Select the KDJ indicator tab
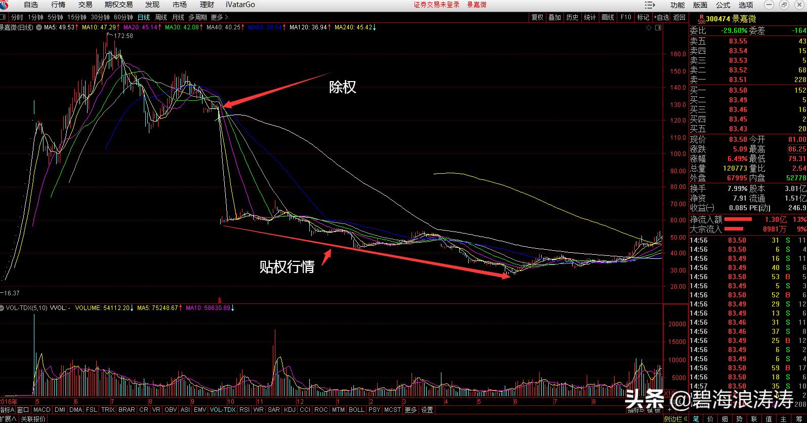This screenshot has height=423, width=807. pyautogui.click(x=290, y=410)
